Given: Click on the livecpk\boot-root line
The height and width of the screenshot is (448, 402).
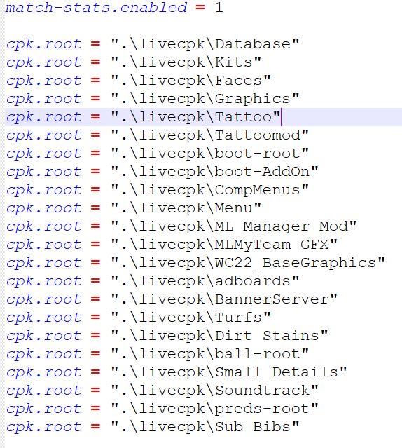Looking at the screenshot, I should [x=158, y=154].
